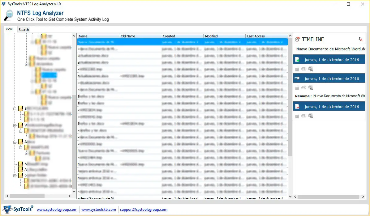
Task: Click the grey tape icon under the deleted entry
Action: tap(304, 116)
